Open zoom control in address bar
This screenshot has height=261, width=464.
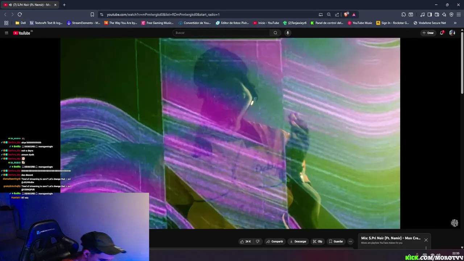click(329, 14)
